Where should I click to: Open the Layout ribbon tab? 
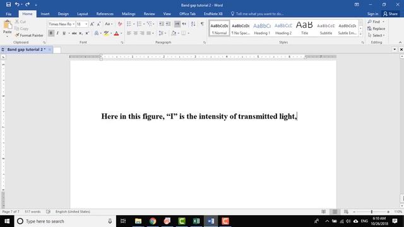click(x=83, y=14)
